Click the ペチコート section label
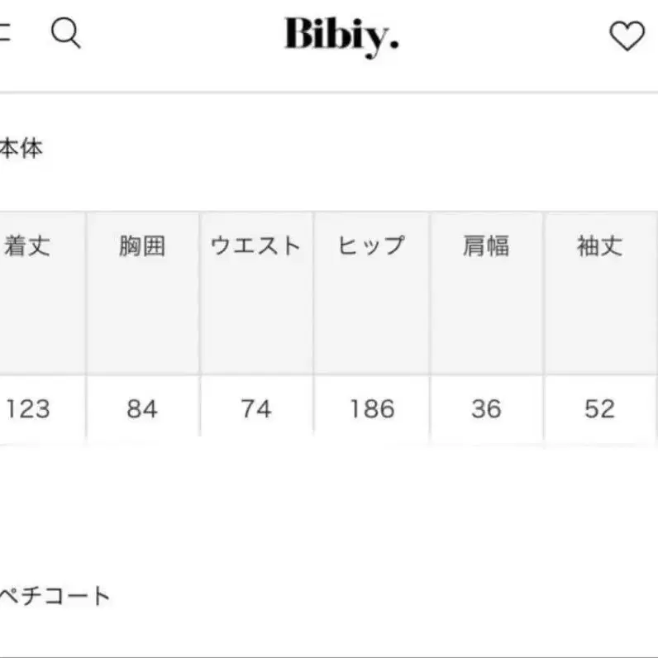 tap(54, 595)
